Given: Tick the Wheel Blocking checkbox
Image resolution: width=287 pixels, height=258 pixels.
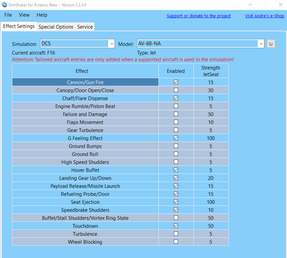Looking at the screenshot, I should pos(176,241).
